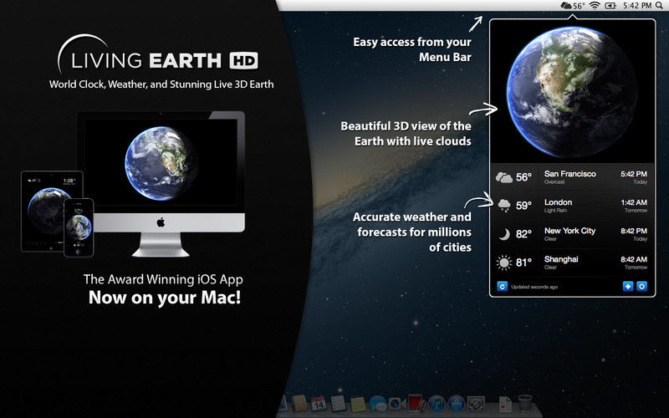
Task: Check the battery status icon
Action: click(x=610, y=6)
